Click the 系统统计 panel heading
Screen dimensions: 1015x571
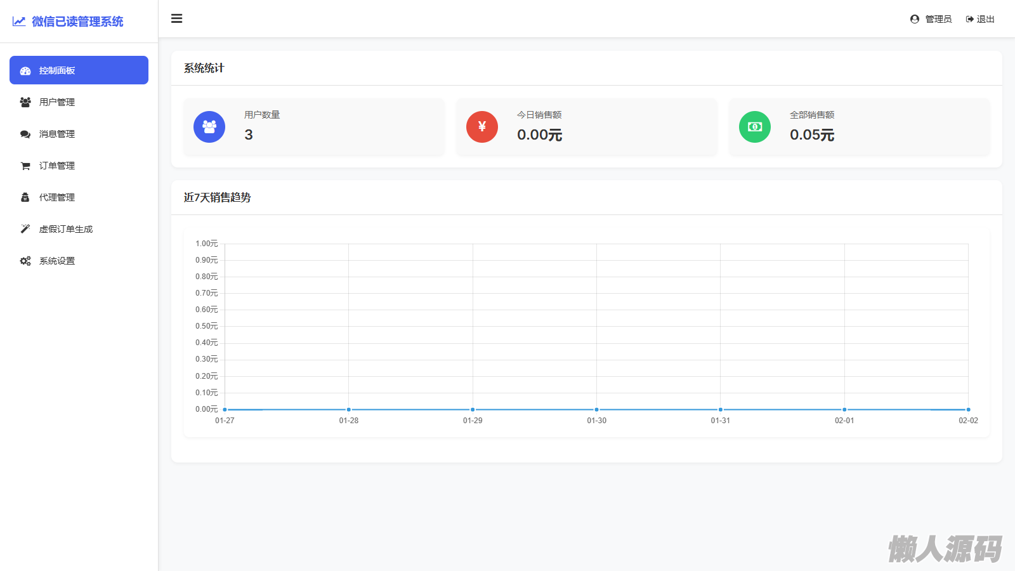(204, 68)
